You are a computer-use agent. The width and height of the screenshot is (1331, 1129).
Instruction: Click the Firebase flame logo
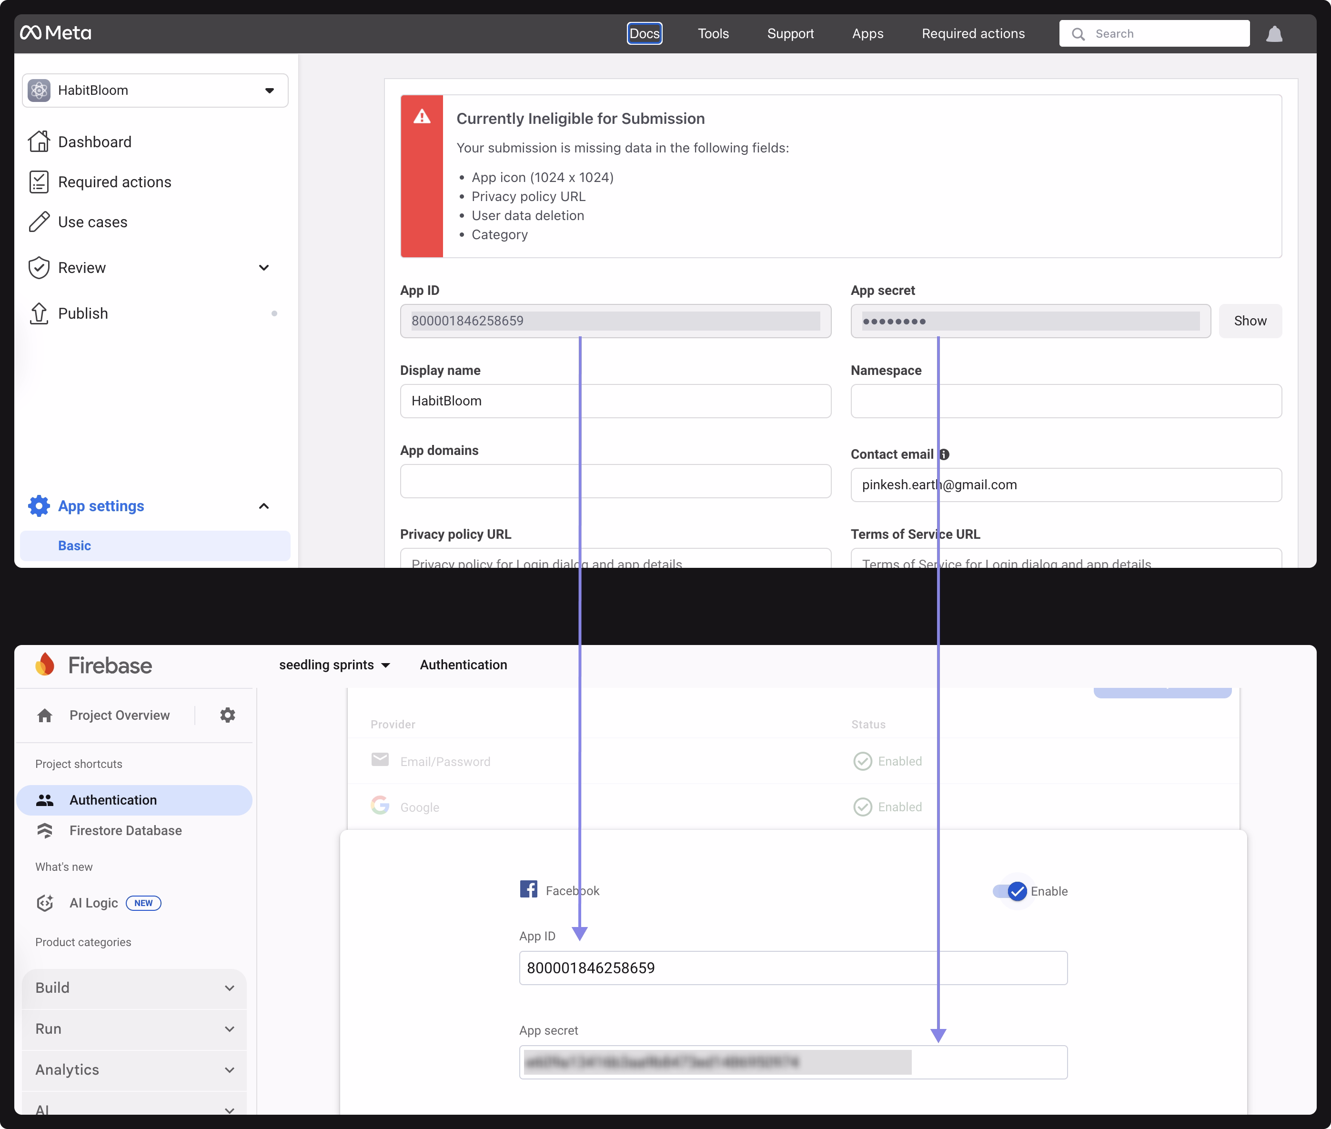pos(45,665)
